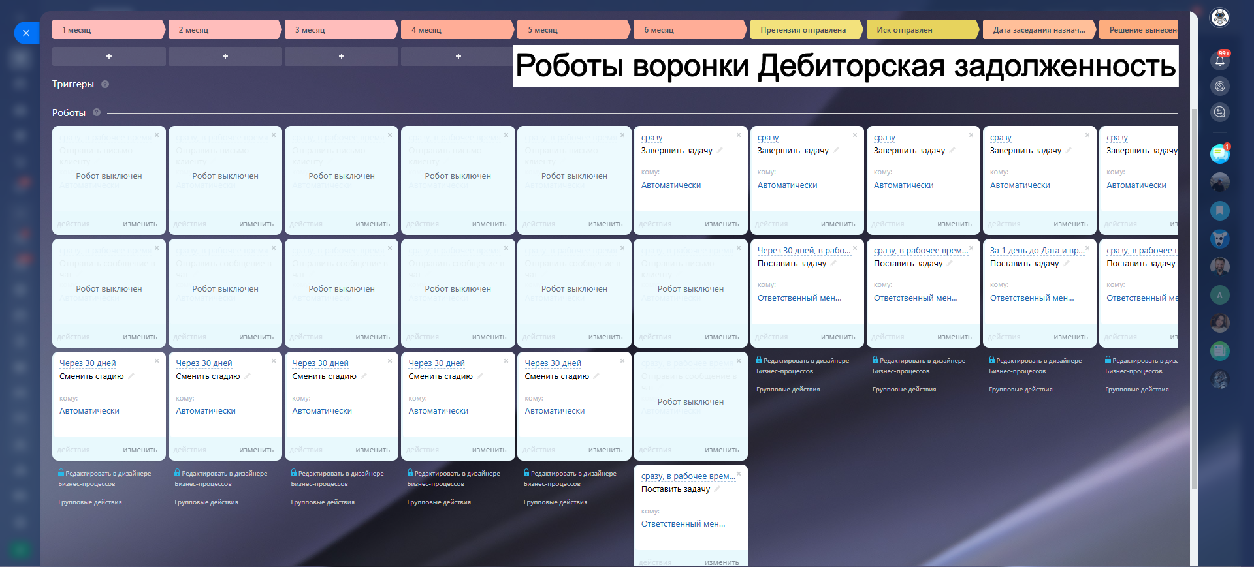This screenshot has width=1254, height=567.
Task: Rename Завершить задачу robot in Претензия отправлена stage
Action: coord(836,150)
